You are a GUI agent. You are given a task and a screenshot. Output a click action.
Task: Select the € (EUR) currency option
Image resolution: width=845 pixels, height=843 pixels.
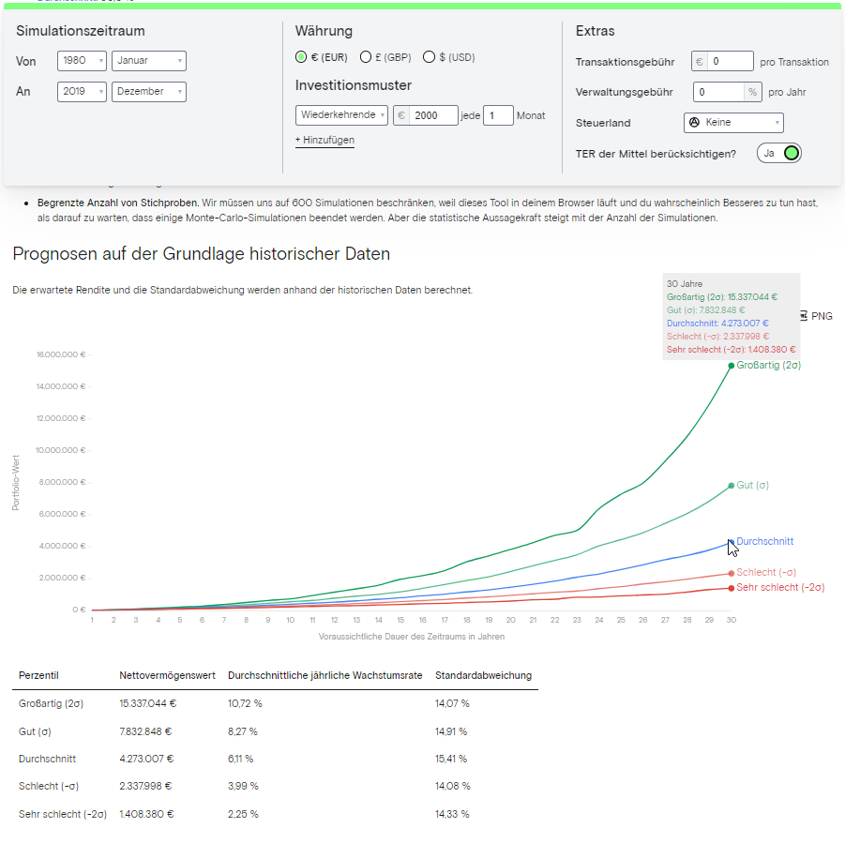pos(301,57)
